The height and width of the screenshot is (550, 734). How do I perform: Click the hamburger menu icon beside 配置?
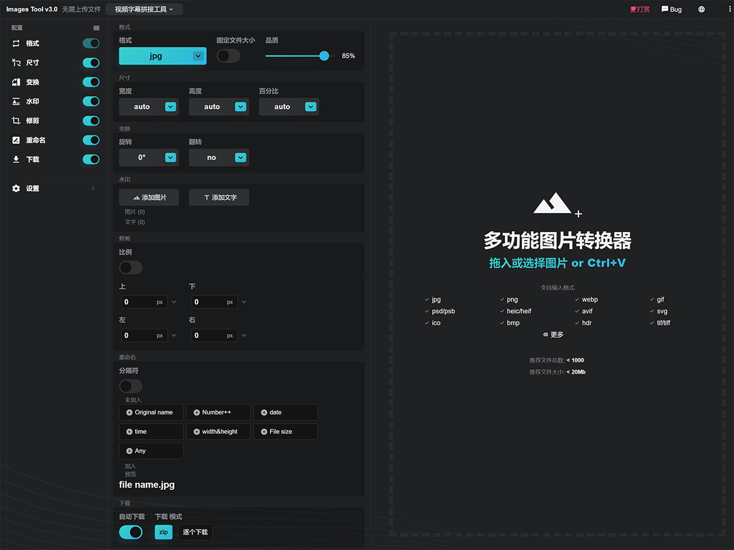(x=97, y=28)
